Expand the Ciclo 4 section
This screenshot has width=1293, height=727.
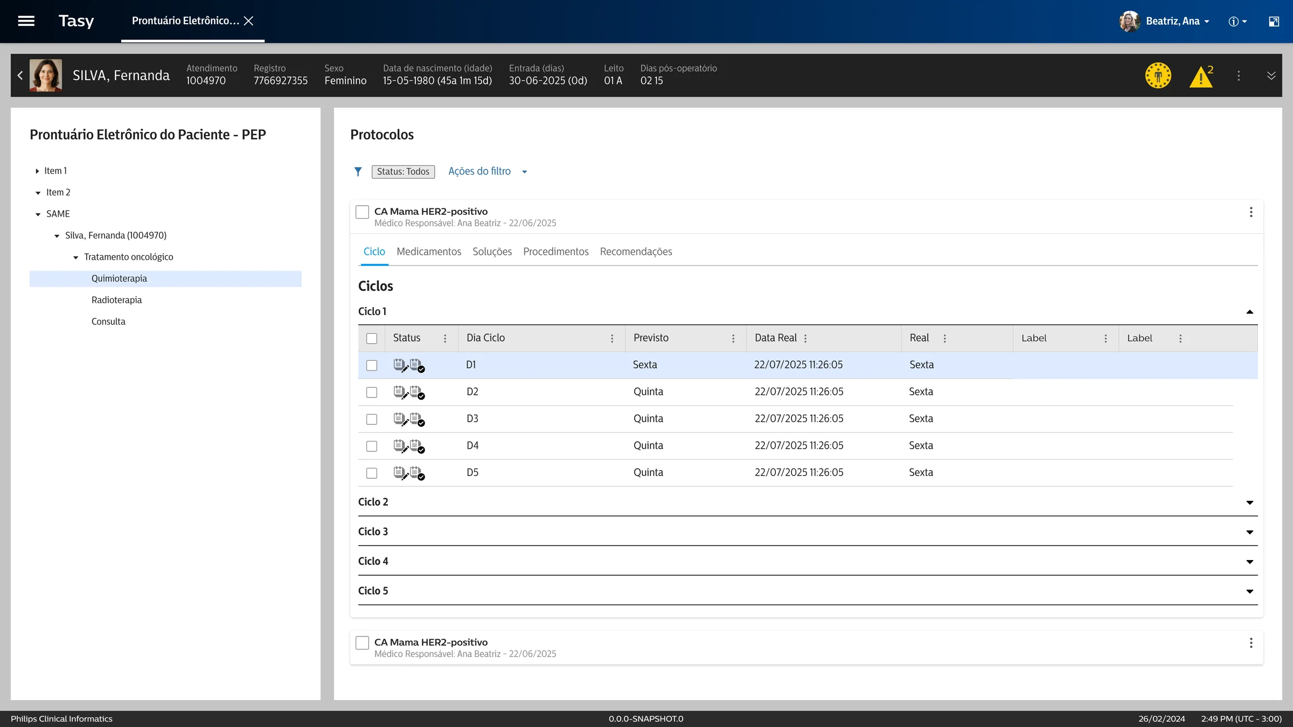point(1249,562)
